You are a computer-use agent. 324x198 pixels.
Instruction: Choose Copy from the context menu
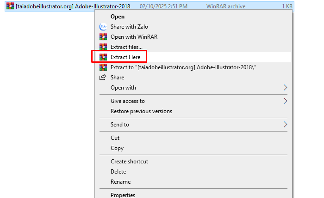pos(117,148)
